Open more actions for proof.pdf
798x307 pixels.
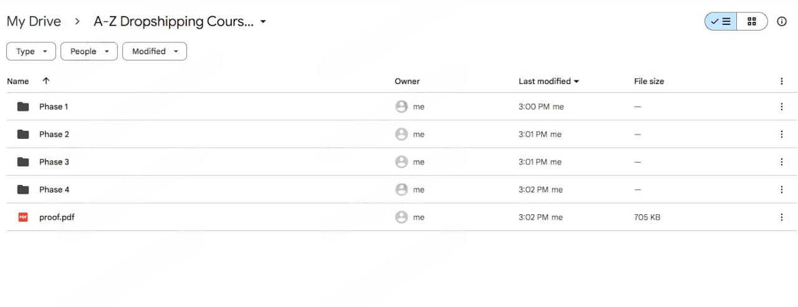click(x=781, y=217)
